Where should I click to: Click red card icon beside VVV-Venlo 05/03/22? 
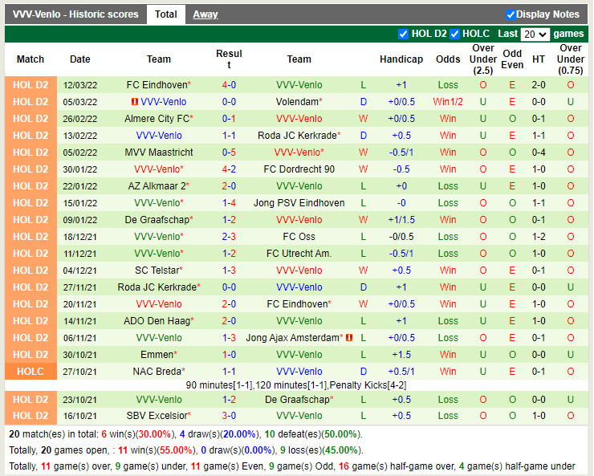(135, 101)
